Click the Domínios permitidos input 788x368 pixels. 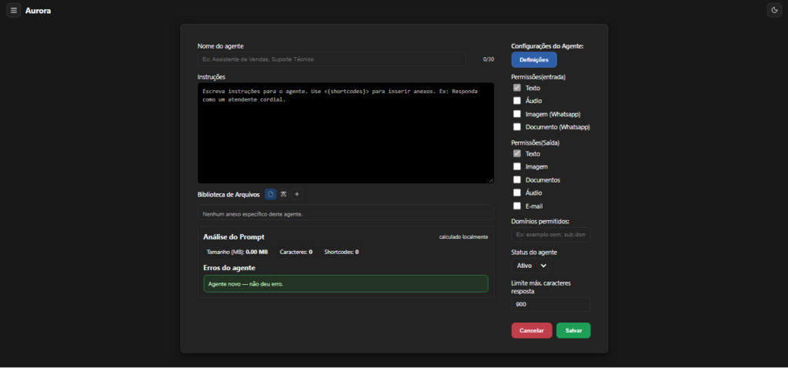(x=550, y=234)
